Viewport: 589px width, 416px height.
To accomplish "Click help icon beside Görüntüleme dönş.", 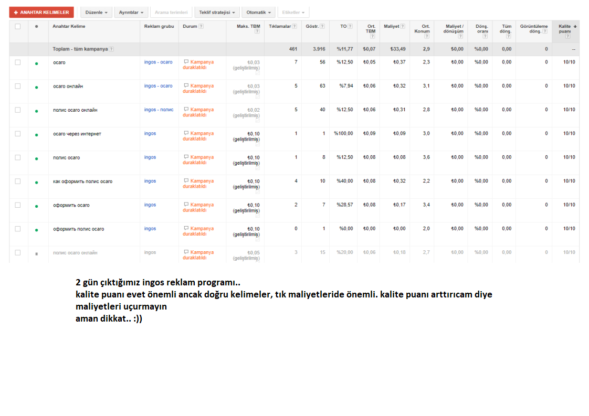I will point(545,31).
